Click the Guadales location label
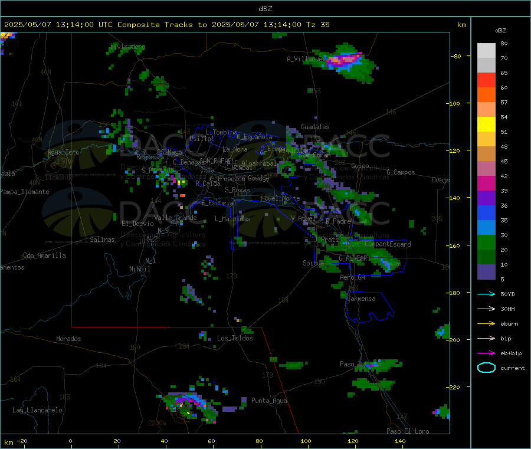The image size is (531, 449). (315, 127)
